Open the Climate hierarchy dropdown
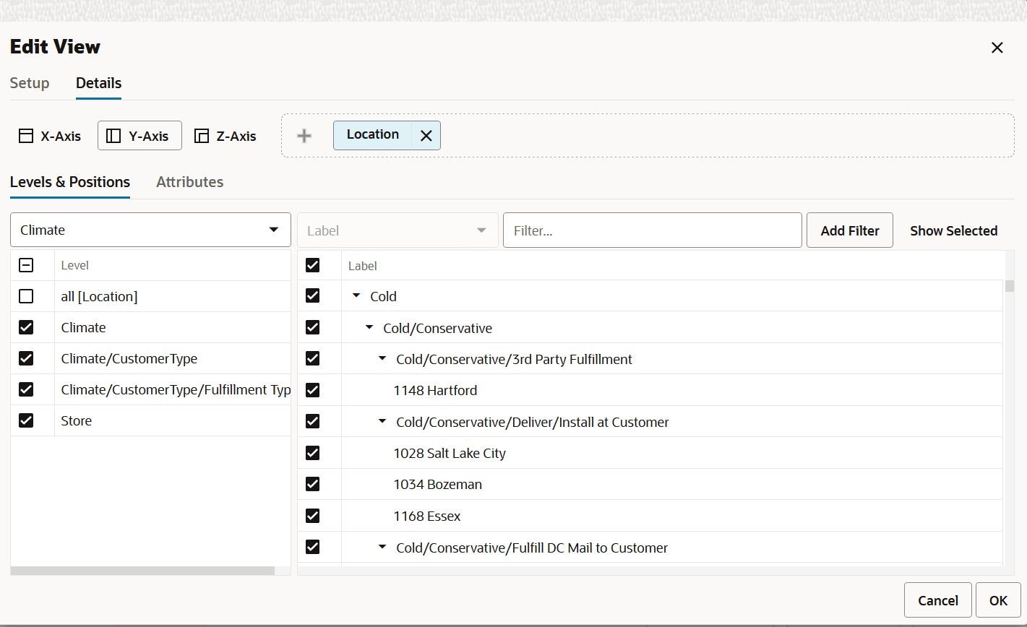Screen dimensions: 1027x627 coord(150,230)
